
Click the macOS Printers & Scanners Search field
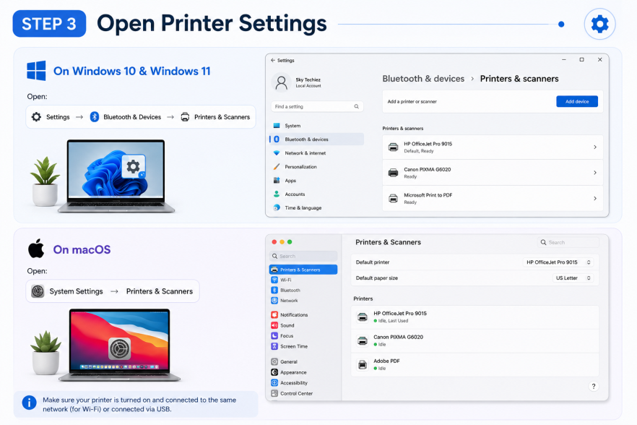568,242
